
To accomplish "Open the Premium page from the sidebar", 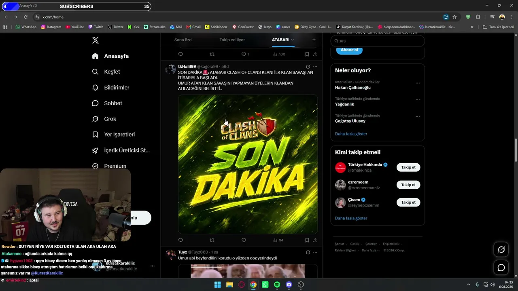I will point(109,166).
